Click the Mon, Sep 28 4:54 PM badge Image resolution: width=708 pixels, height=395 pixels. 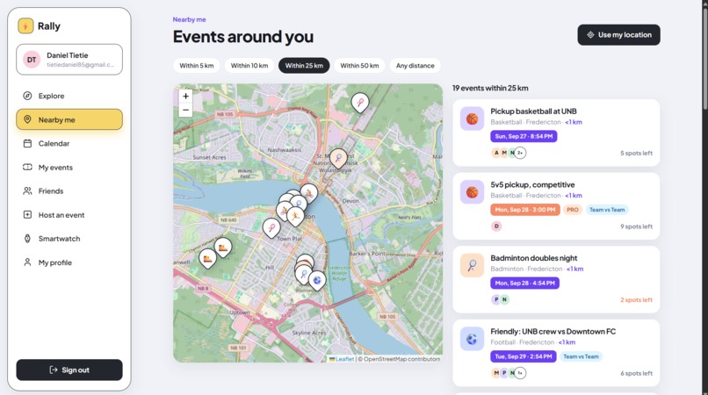point(524,283)
